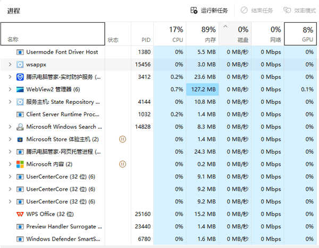Click the 127.2 MB memory cell

point(203,90)
